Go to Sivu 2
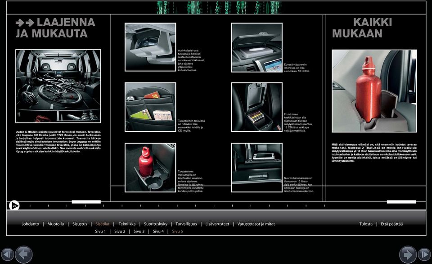The height and width of the screenshot is (264, 432). [120, 232]
